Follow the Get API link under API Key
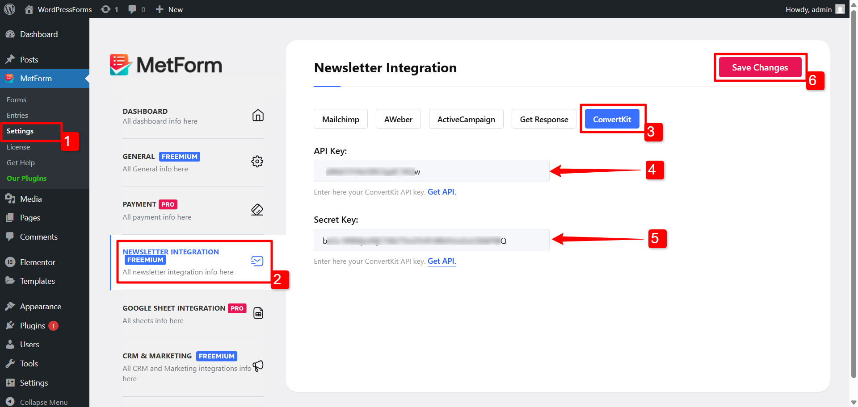Image resolution: width=858 pixels, height=407 pixels. tap(442, 192)
